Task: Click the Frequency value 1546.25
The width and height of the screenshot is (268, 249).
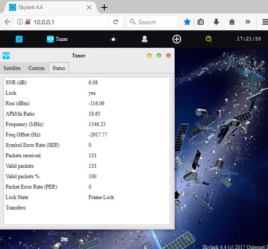Action: pos(97,124)
